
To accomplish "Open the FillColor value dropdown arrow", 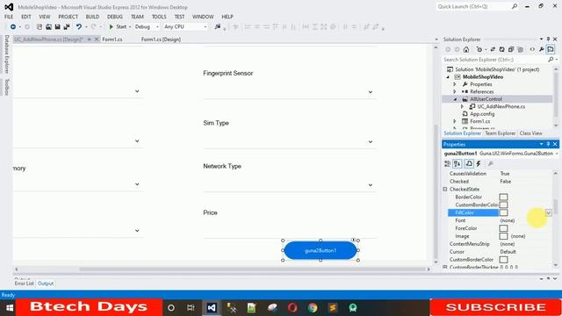I will (x=548, y=212).
